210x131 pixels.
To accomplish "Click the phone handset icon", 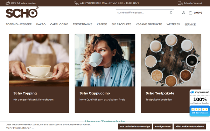I will point(76,3).
